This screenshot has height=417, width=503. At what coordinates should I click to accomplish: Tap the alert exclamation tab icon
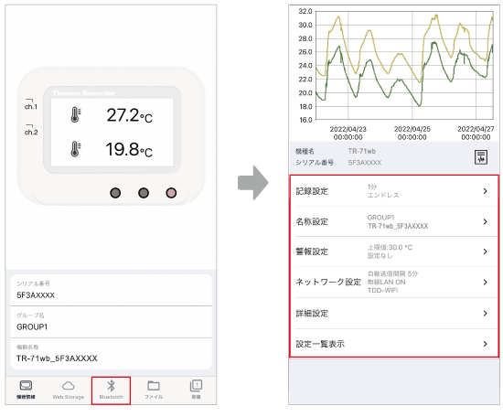click(x=196, y=386)
